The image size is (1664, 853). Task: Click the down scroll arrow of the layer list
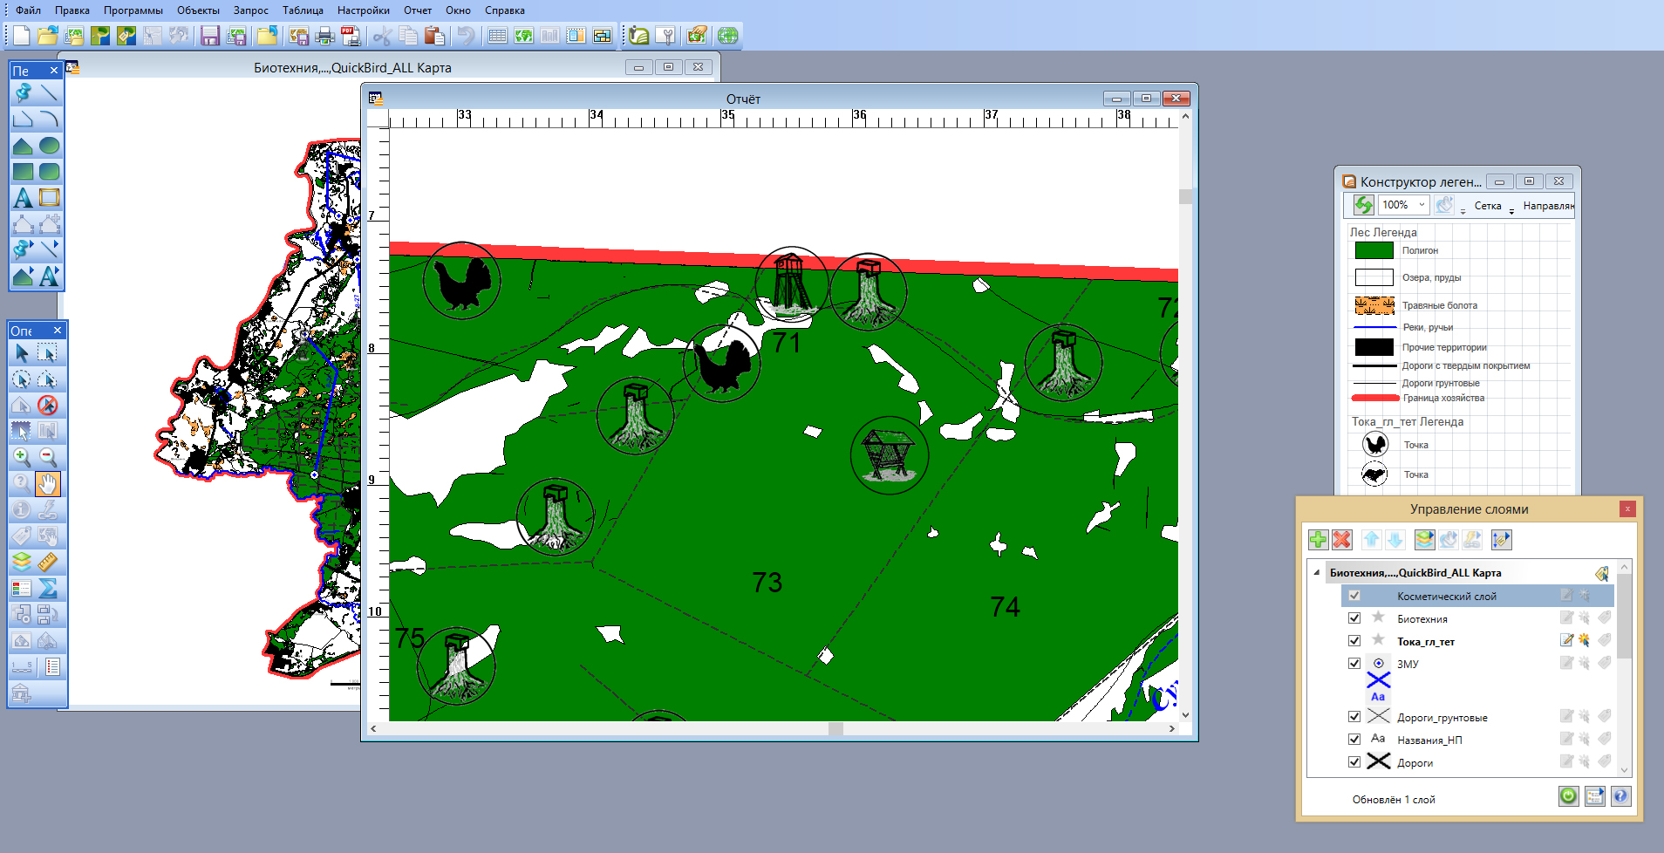[1624, 769]
